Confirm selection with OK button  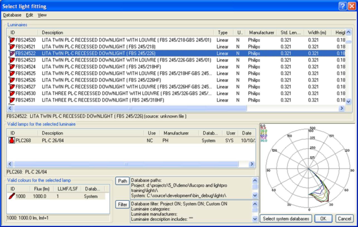[323, 219]
